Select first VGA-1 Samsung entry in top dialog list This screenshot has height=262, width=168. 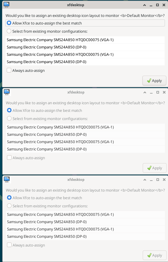[85, 40]
